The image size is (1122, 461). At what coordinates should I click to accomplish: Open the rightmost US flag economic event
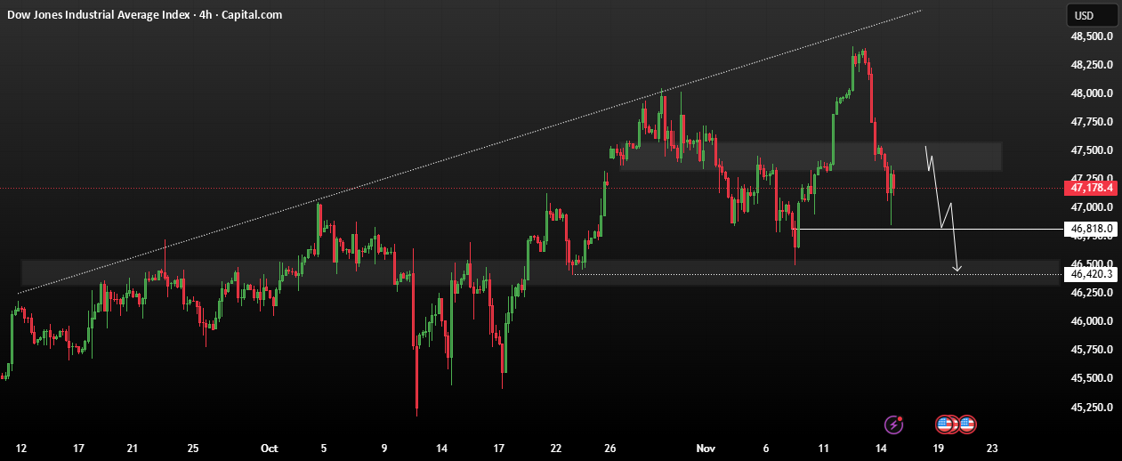click(x=966, y=425)
